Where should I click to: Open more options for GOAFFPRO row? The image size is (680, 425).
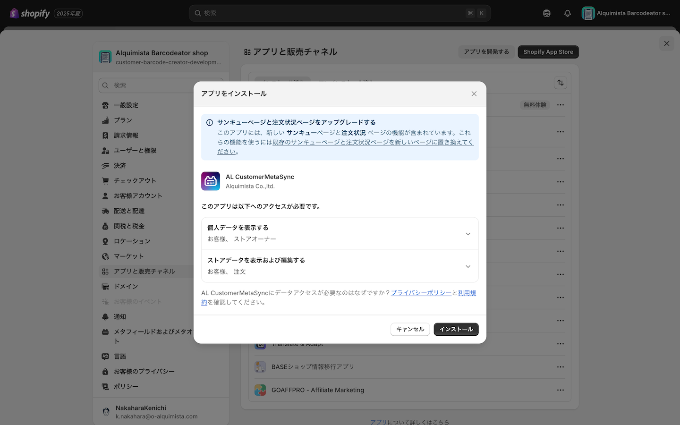pos(560,390)
